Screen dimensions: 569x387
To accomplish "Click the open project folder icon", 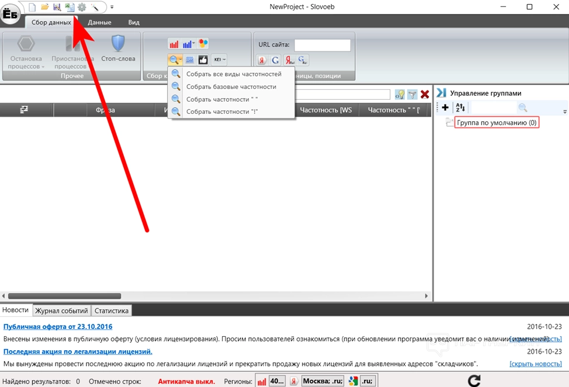I will [x=44, y=7].
